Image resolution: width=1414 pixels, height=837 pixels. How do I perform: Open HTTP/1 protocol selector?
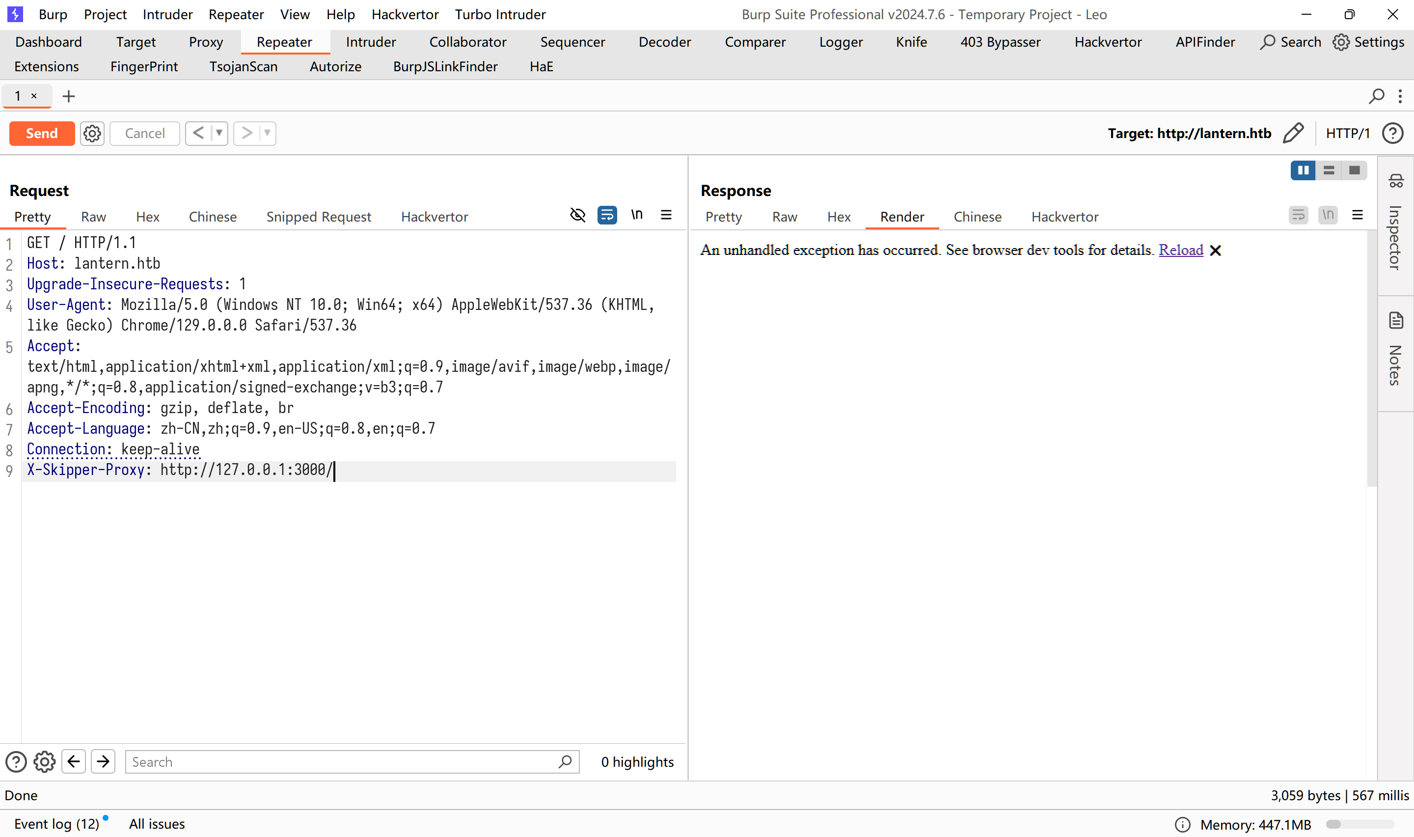[1348, 134]
